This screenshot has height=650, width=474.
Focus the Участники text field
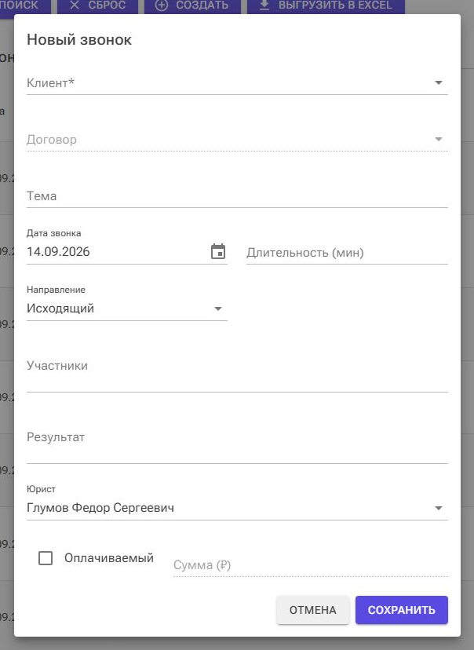tap(237, 373)
